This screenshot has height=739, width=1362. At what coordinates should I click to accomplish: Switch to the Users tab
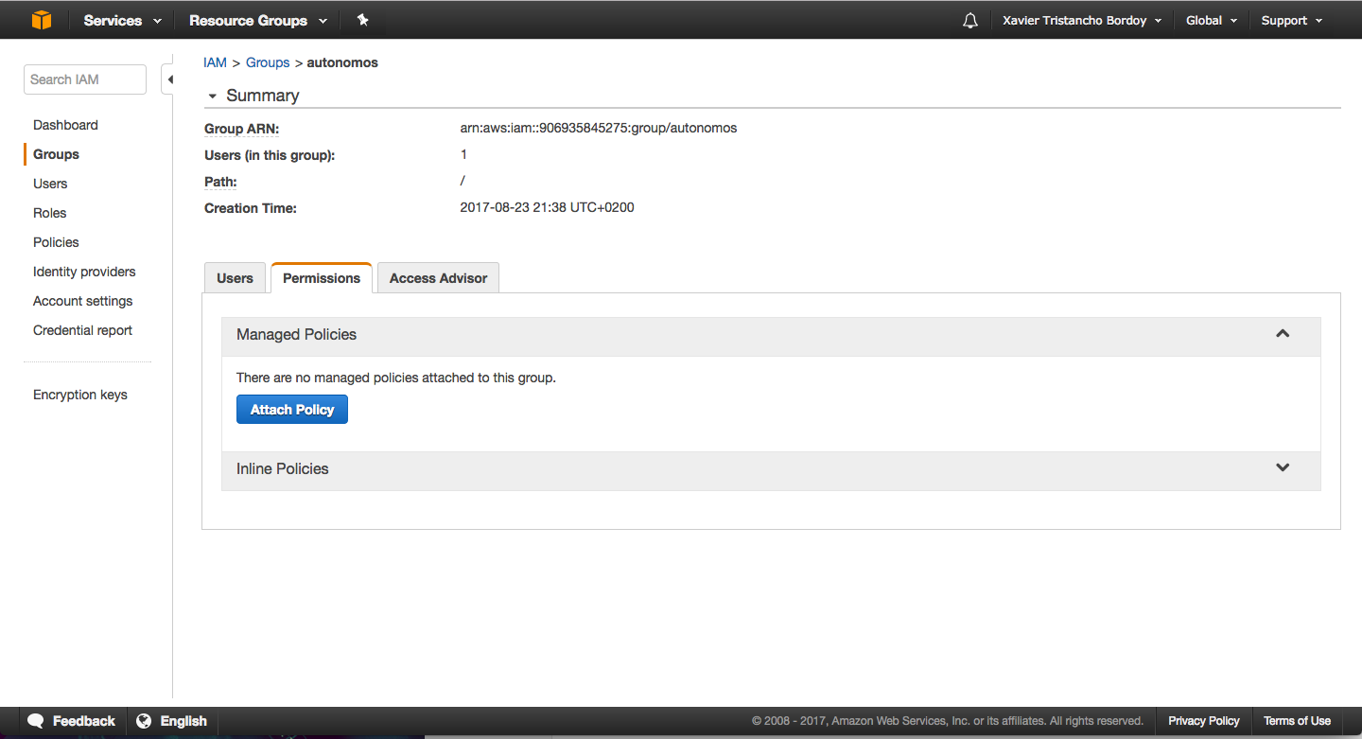point(235,278)
